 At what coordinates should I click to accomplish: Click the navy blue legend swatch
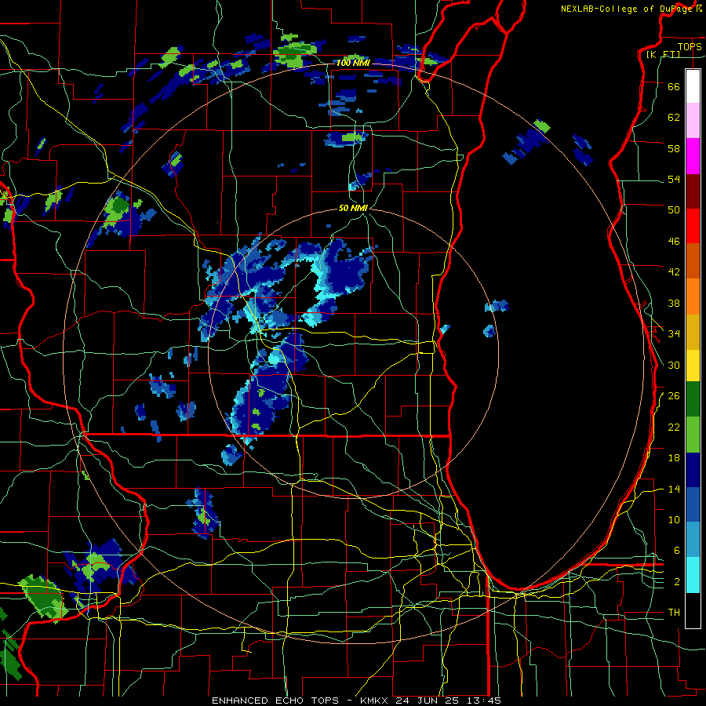pos(693,470)
